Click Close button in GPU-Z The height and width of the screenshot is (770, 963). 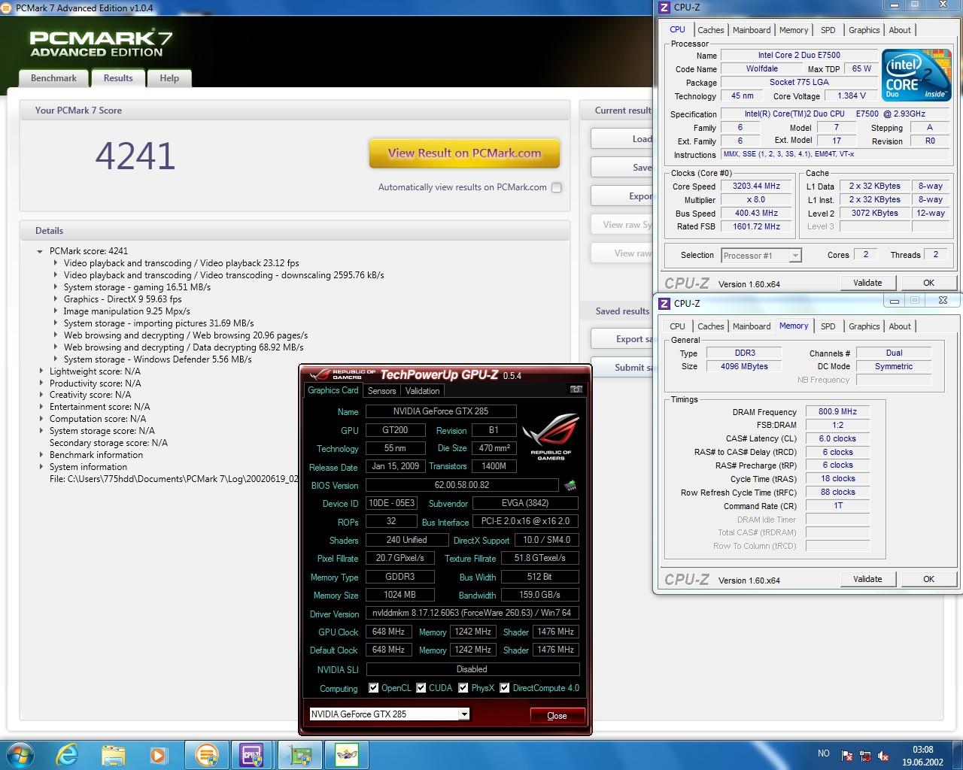557,715
